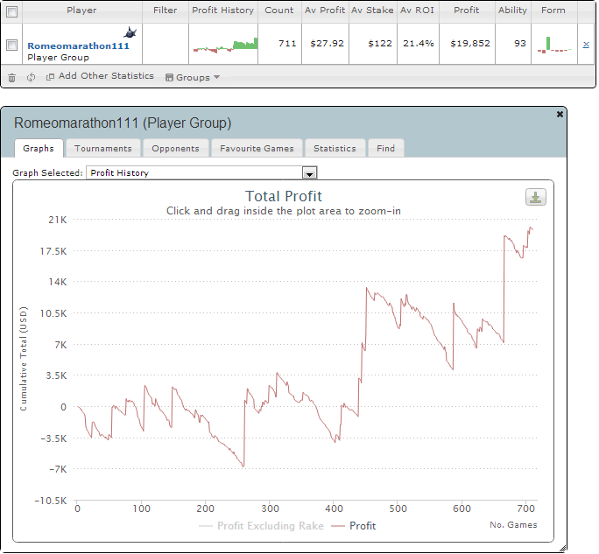Tick the header select-all checkbox
The height and width of the screenshot is (554, 599).
pos(12,11)
